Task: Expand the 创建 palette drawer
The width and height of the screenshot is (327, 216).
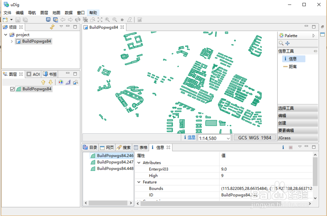Action: tap(298, 123)
